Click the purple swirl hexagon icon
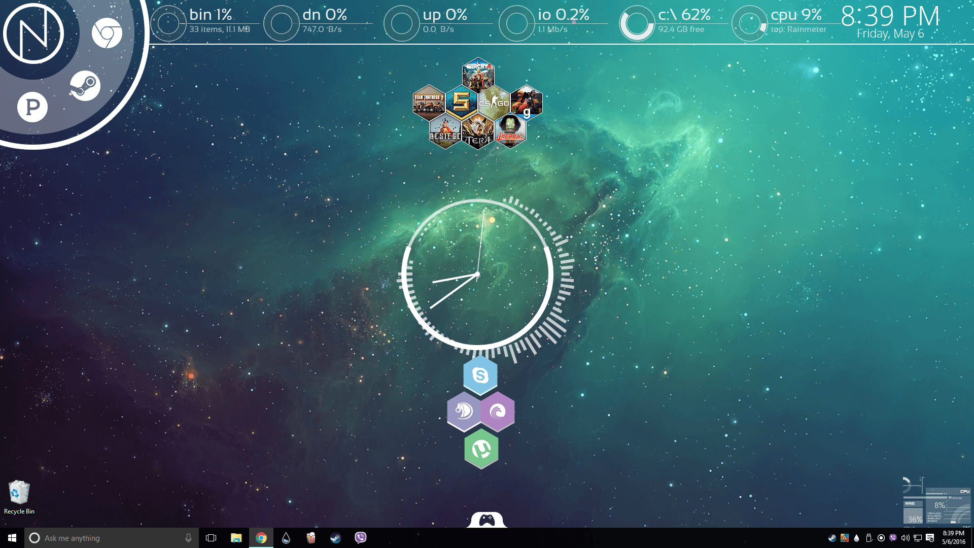The image size is (974, 548). [498, 412]
